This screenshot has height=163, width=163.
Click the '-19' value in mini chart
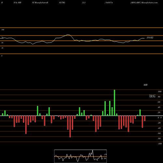click(x=105, y=155)
